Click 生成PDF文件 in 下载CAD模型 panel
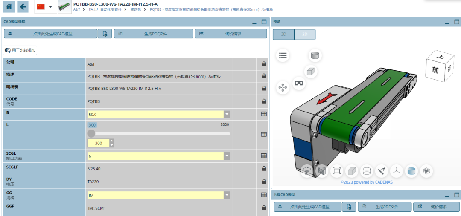Screen dimensions: 461x216 (x=385, y=207)
